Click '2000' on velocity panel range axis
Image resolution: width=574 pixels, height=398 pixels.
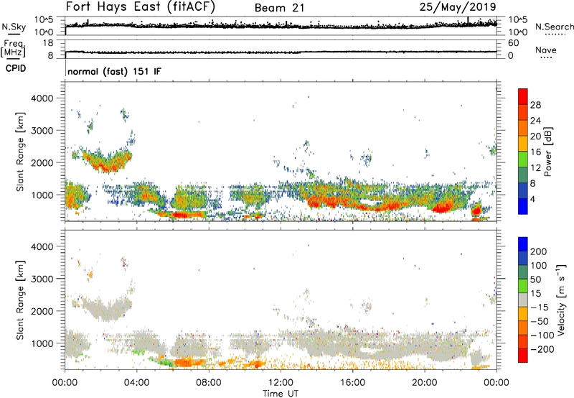pyautogui.click(x=42, y=311)
